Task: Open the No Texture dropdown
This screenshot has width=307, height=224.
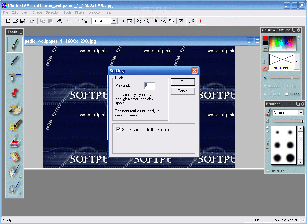Action: point(297,62)
